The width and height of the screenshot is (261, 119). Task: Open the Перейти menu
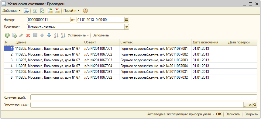[71, 11]
